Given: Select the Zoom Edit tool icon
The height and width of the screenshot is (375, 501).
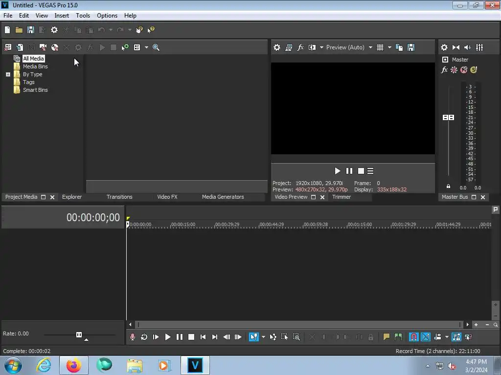Looking at the screenshot, I should tap(296, 337).
